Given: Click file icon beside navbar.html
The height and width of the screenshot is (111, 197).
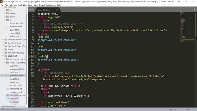Looking at the screenshot, I should (7, 82).
